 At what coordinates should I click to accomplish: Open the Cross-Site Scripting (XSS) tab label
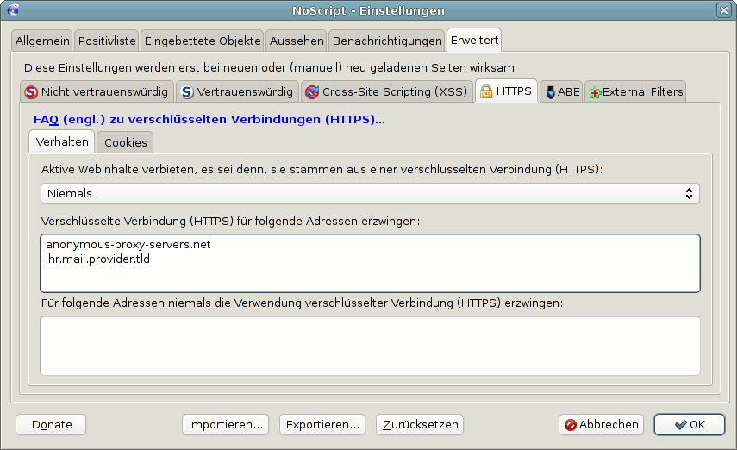395,91
